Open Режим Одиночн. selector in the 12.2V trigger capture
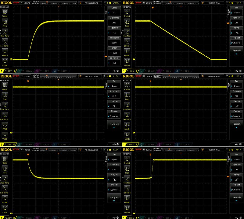This screenshot has width=244, height=219. [237, 114]
